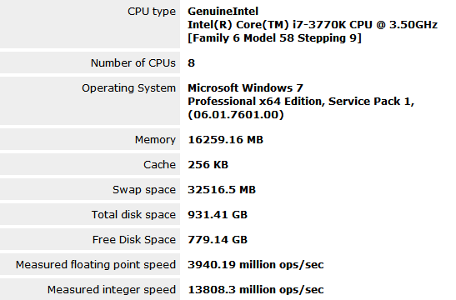
Task: Click the Swap space label
Action: (144, 190)
